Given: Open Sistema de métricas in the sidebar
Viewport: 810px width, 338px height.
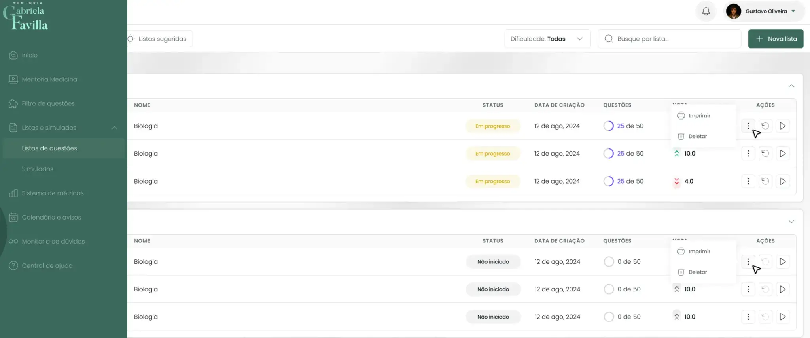Looking at the screenshot, I should pos(47,193).
